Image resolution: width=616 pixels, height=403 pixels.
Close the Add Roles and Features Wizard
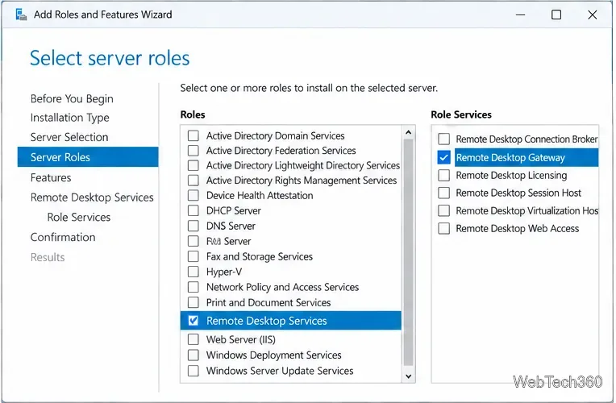pyautogui.click(x=593, y=15)
